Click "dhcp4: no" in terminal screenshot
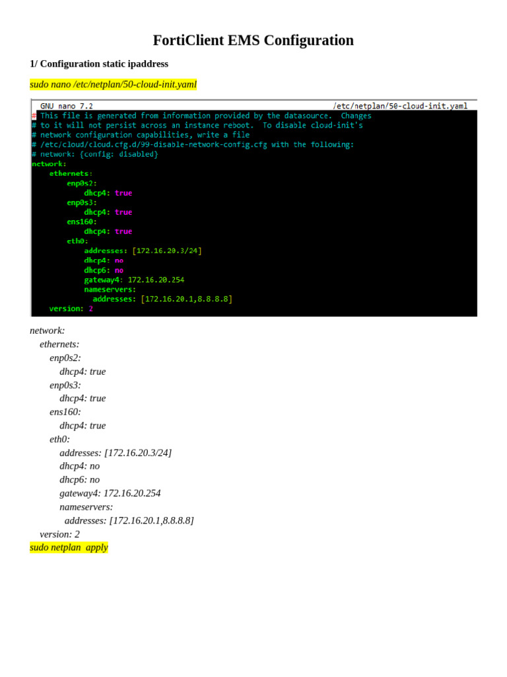The image size is (507, 677). tap(104, 260)
